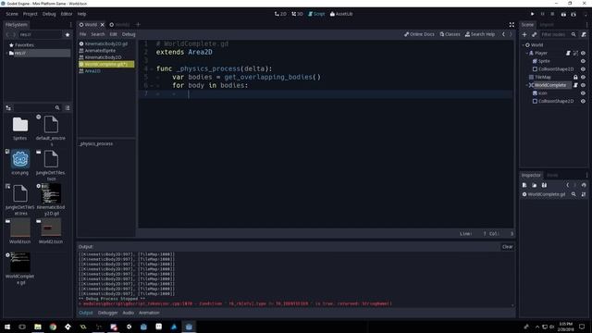Toggle visibility of WorldComplete node

point(584,85)
